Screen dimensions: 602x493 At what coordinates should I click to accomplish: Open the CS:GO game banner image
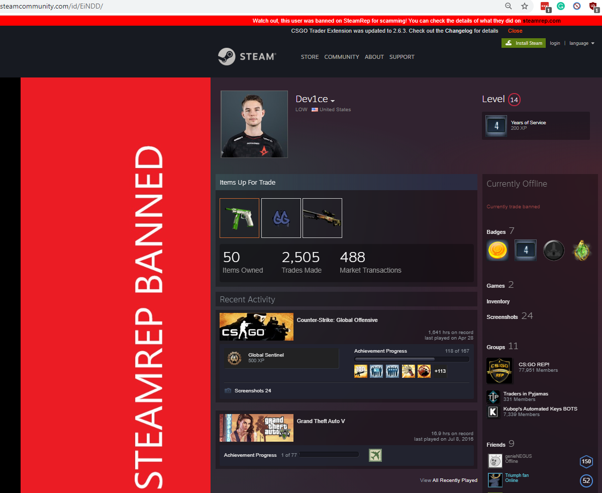(256, 326)
